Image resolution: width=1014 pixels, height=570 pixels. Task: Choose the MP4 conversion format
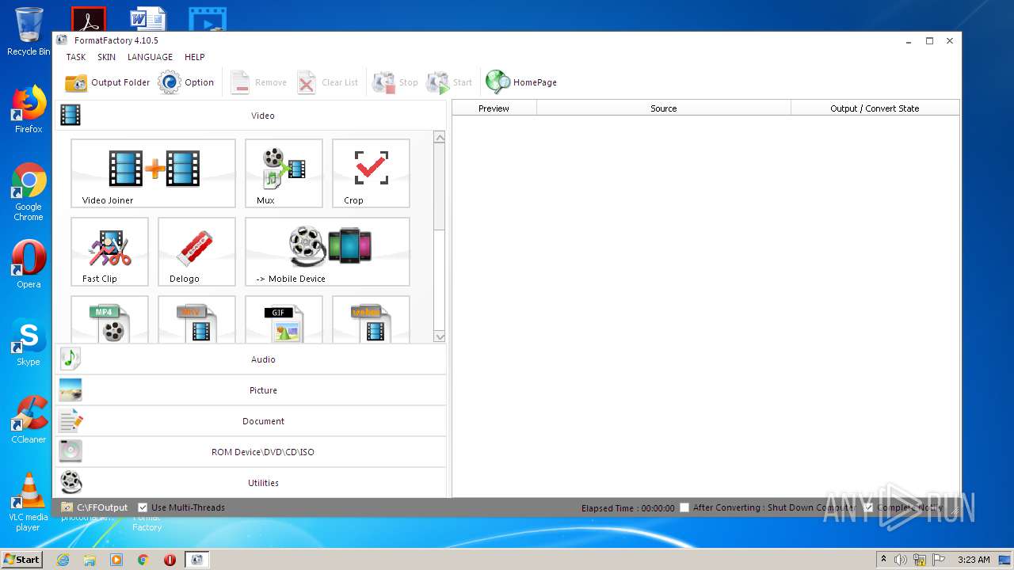pyautogui.click(x=109, y=320)
